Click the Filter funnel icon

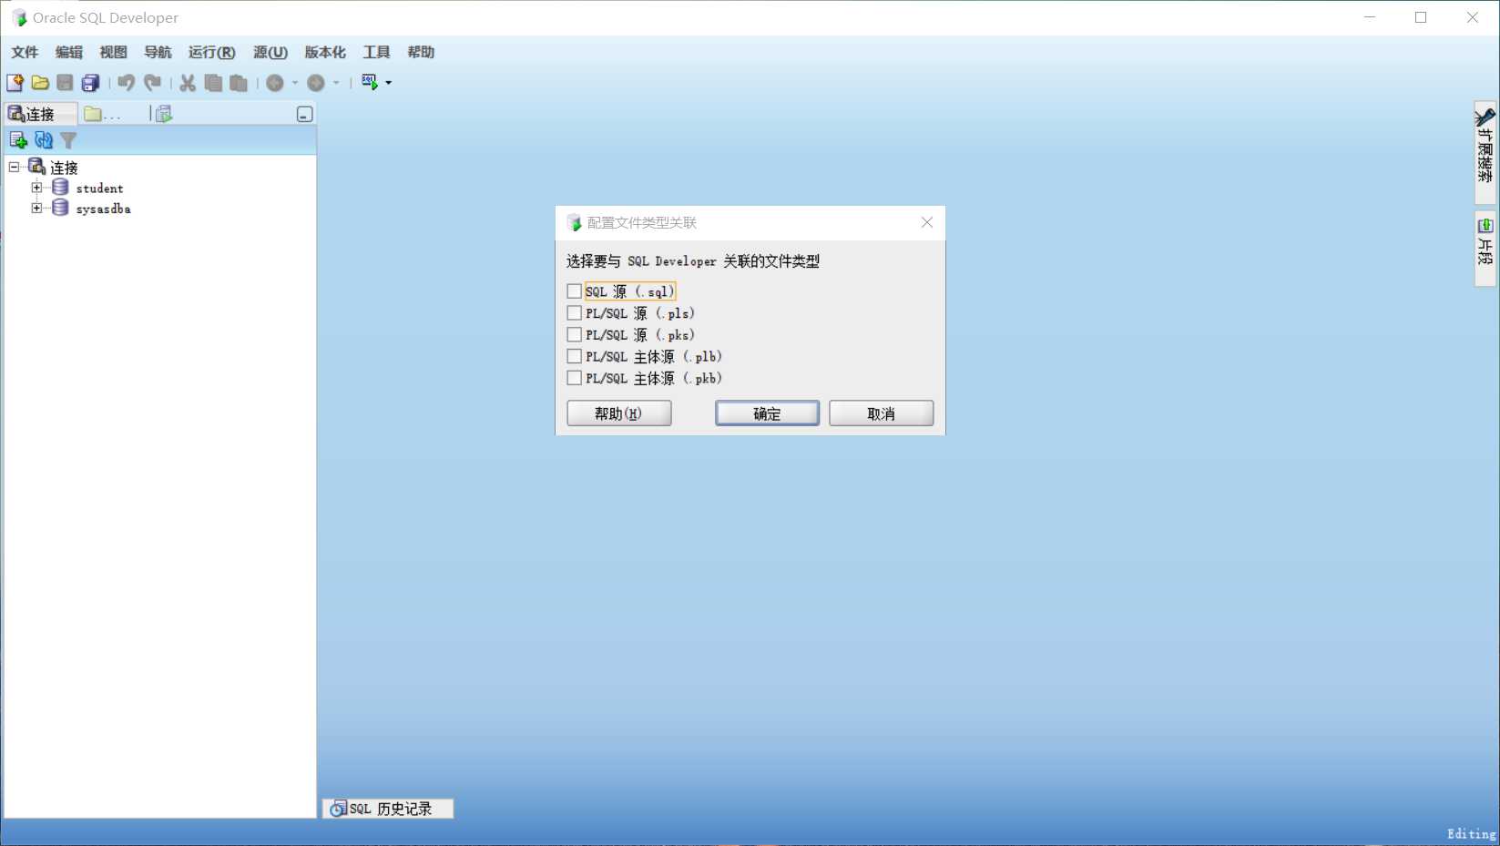coord(68,140)
